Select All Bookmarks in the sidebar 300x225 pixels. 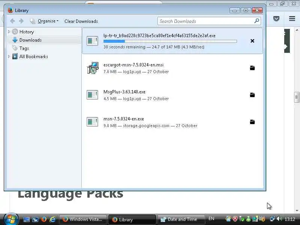tap(34, 57)
